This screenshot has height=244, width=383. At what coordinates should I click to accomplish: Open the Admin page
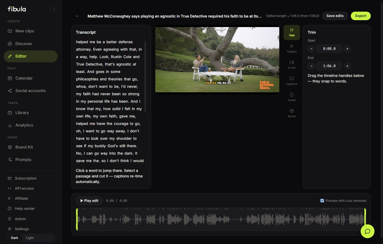(x=31, y=219)
